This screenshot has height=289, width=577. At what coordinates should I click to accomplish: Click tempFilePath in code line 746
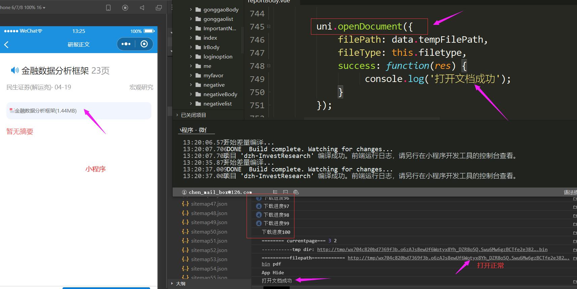point(451,39)
